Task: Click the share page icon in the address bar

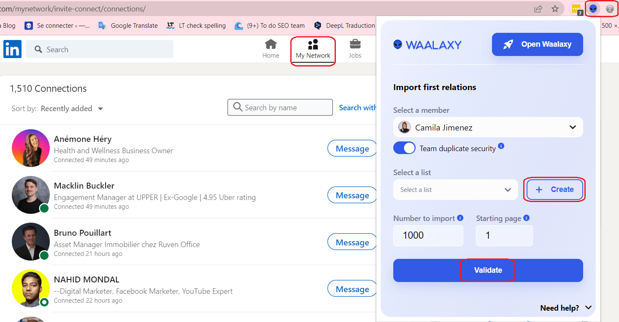Action: coord(538,8)
